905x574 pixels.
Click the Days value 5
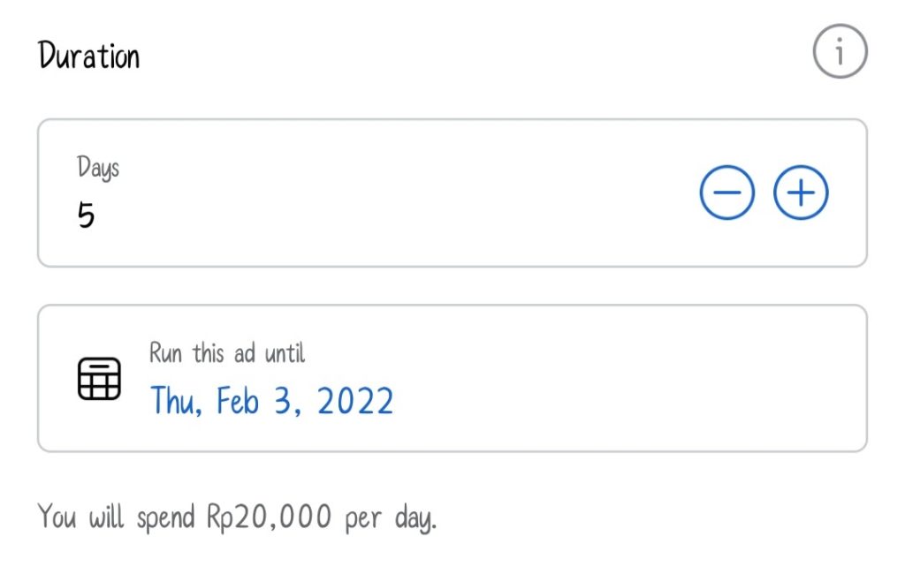[x=86, y=215]
